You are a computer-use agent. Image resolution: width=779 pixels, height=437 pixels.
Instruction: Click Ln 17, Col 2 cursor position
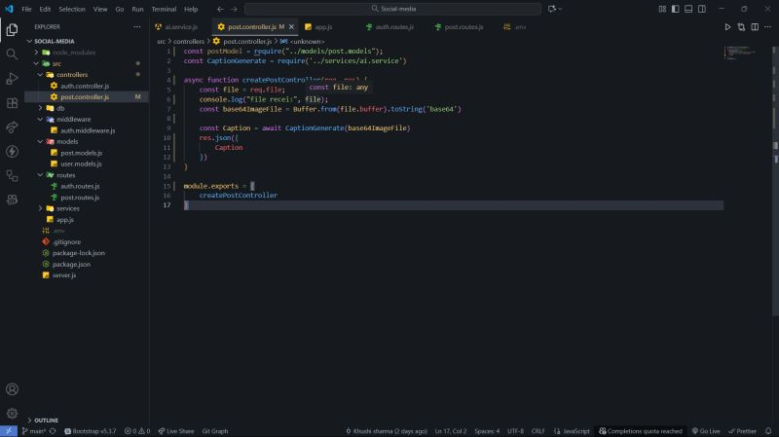(x=451, y=431)
